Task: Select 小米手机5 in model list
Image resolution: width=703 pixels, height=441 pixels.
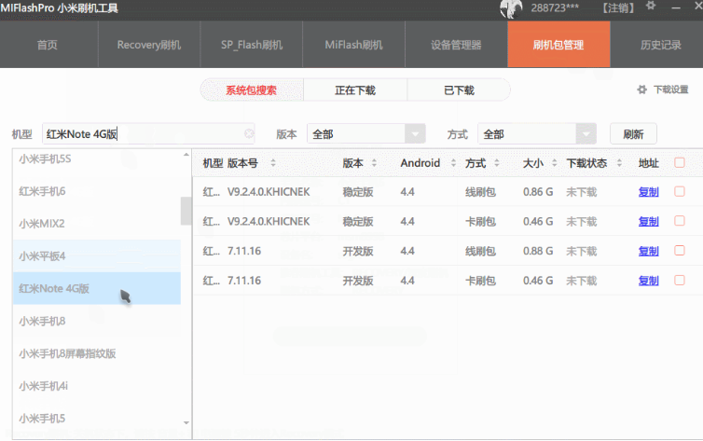Action: point(97,418)
